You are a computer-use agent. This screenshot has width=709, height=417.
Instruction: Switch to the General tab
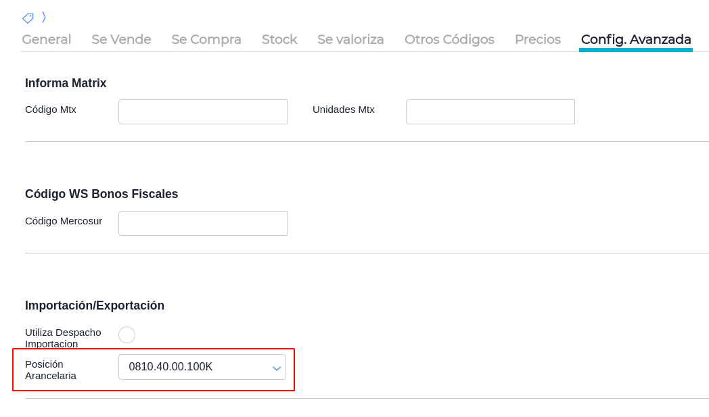point(46,40)
